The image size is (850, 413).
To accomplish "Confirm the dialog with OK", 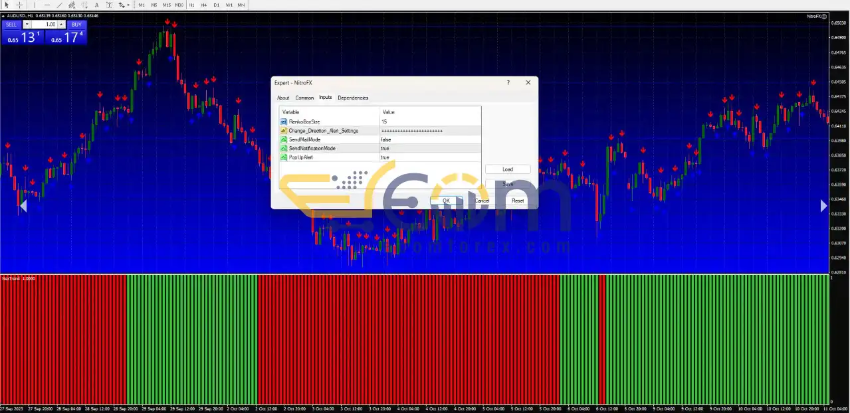I will [x=447, y=201].
